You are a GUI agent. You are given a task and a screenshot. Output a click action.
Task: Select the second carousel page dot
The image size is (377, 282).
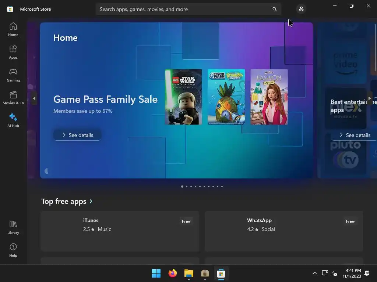187,186
